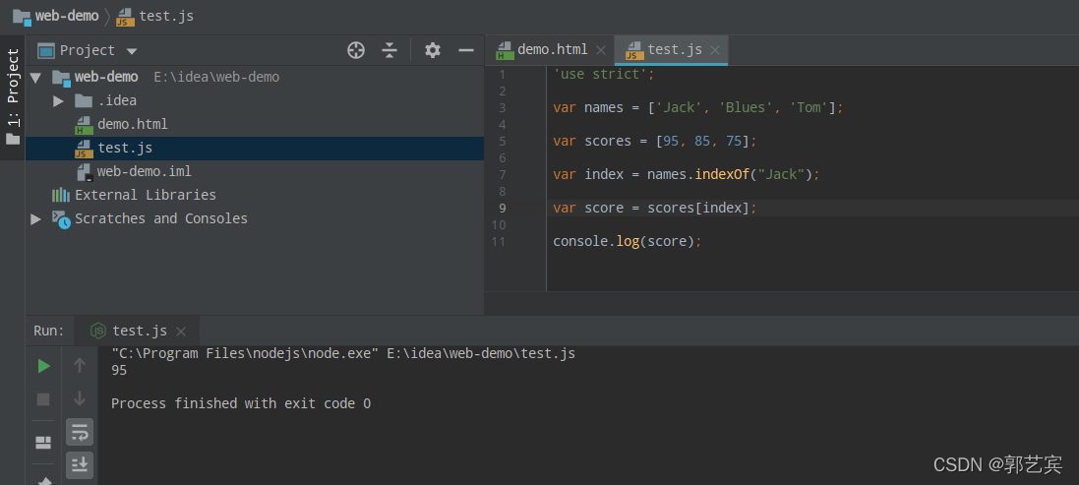1079x485 pixels.
Task: Click the indexOf method call
Action: pos(722,175)
